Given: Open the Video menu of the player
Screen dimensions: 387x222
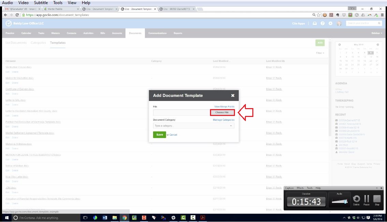Looking at the screenshot, I should click(x=24, y=3).
